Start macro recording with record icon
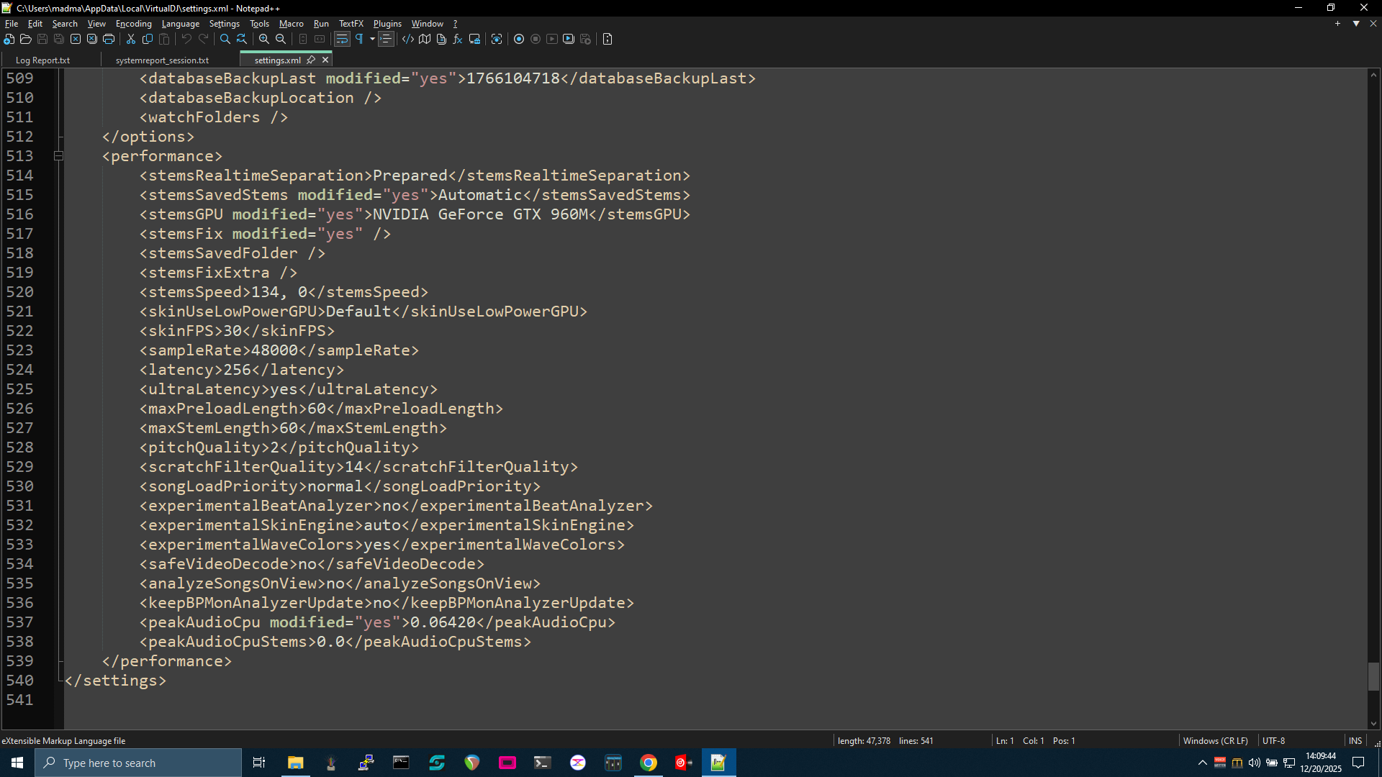The image size is (1382, 777). click(x=519, y=39)
